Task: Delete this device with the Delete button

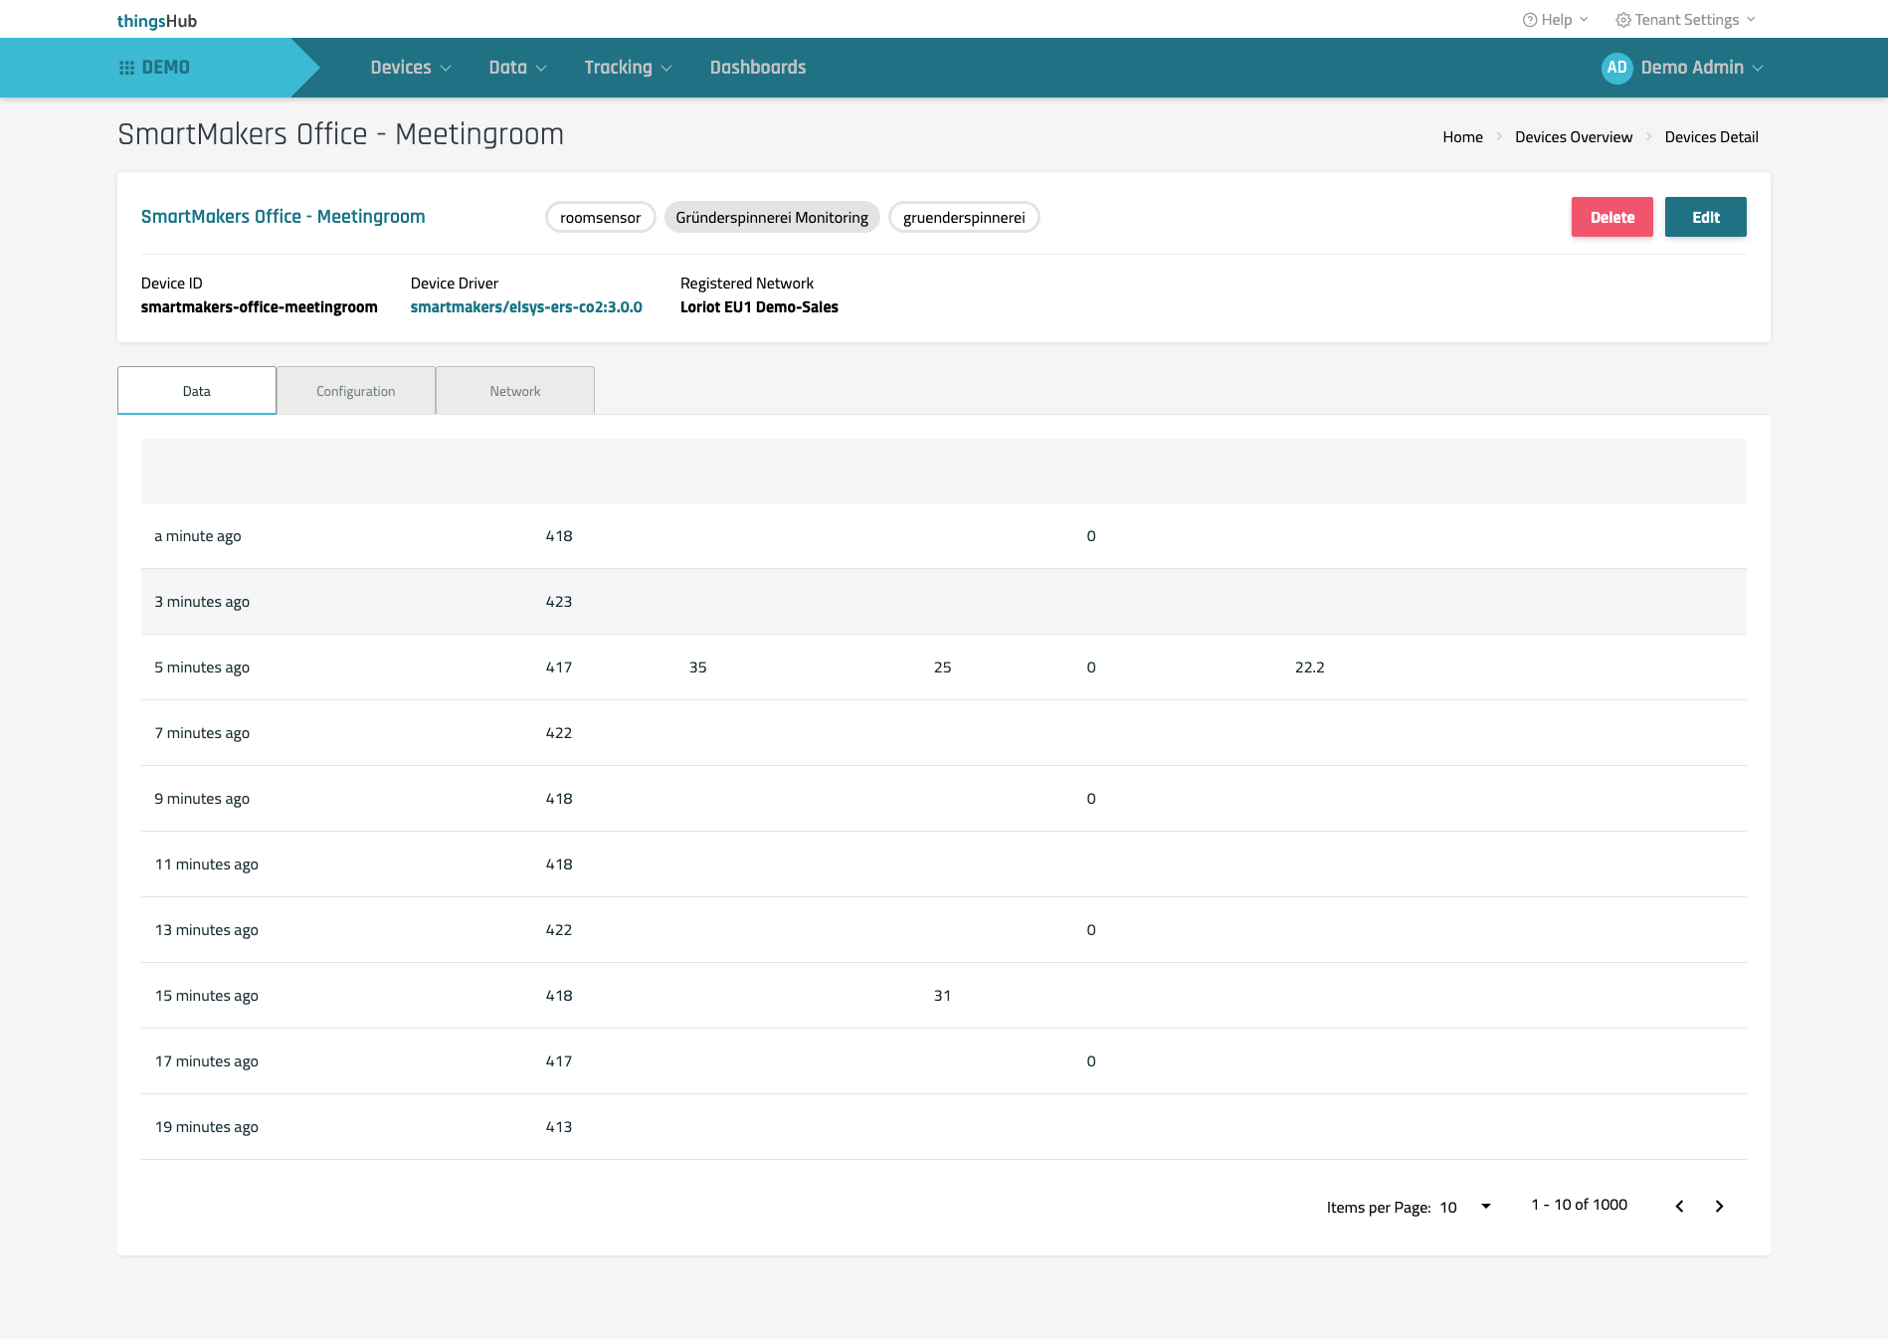Action: click(1611, 217)
